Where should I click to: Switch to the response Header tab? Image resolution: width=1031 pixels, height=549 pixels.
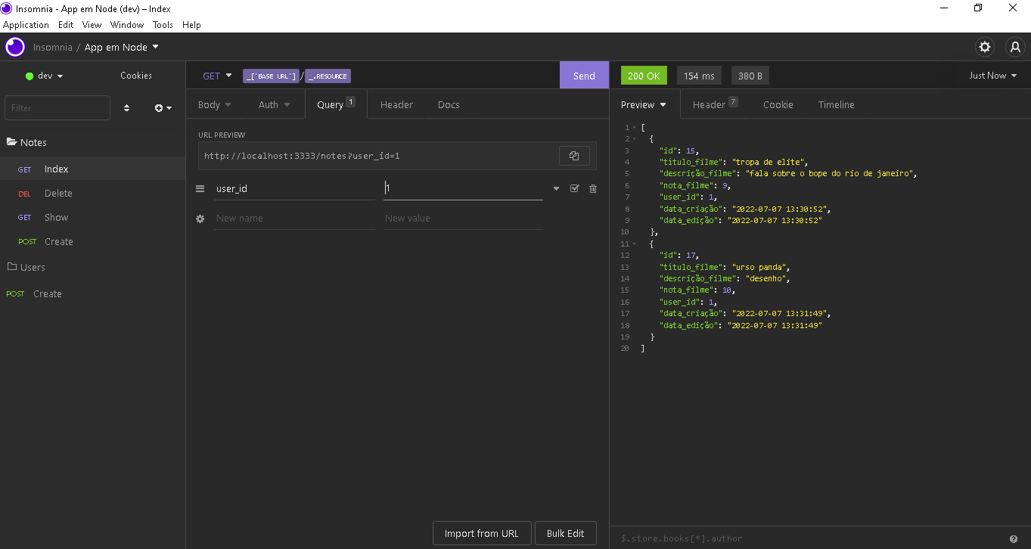point(715,104)
